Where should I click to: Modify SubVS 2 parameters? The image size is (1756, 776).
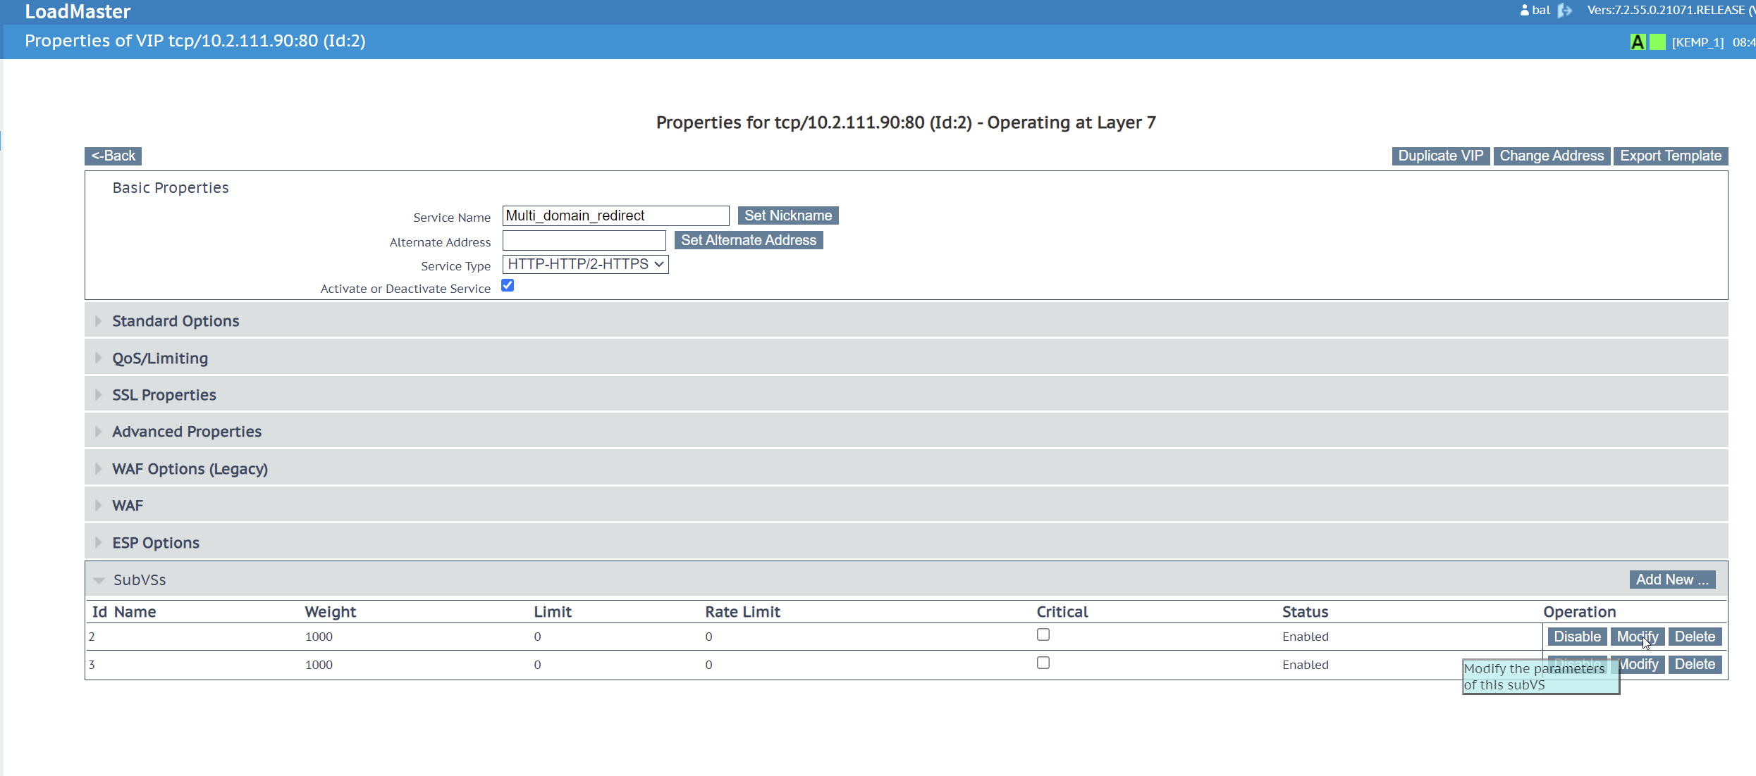point(1637,637)
